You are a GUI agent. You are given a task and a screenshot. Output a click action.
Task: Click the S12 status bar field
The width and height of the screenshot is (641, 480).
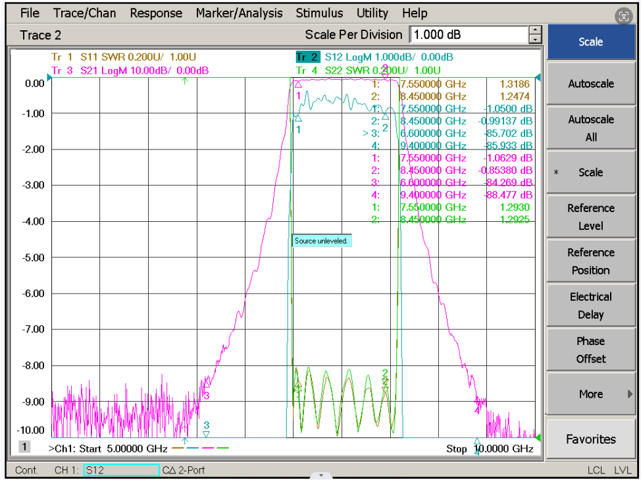tap(121, 470)
